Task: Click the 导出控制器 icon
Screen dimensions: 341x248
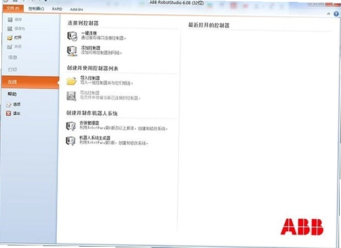Action: [x=71, y=96]
